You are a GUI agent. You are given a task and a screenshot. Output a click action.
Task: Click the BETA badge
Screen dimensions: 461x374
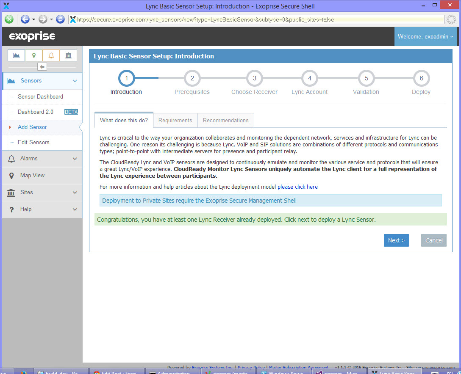click(x=71, y=112)
